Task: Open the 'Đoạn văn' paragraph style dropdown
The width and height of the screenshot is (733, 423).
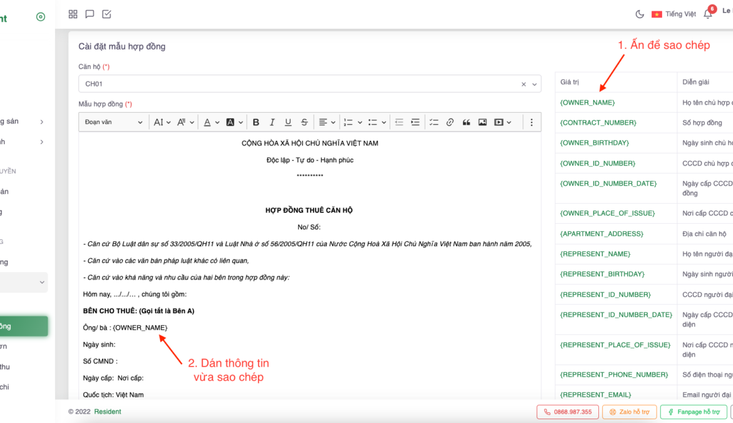Action: point(113,122)
